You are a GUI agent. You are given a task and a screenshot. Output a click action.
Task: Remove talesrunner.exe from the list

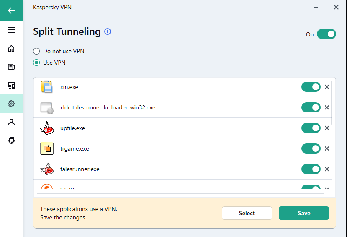pos(327,169)
